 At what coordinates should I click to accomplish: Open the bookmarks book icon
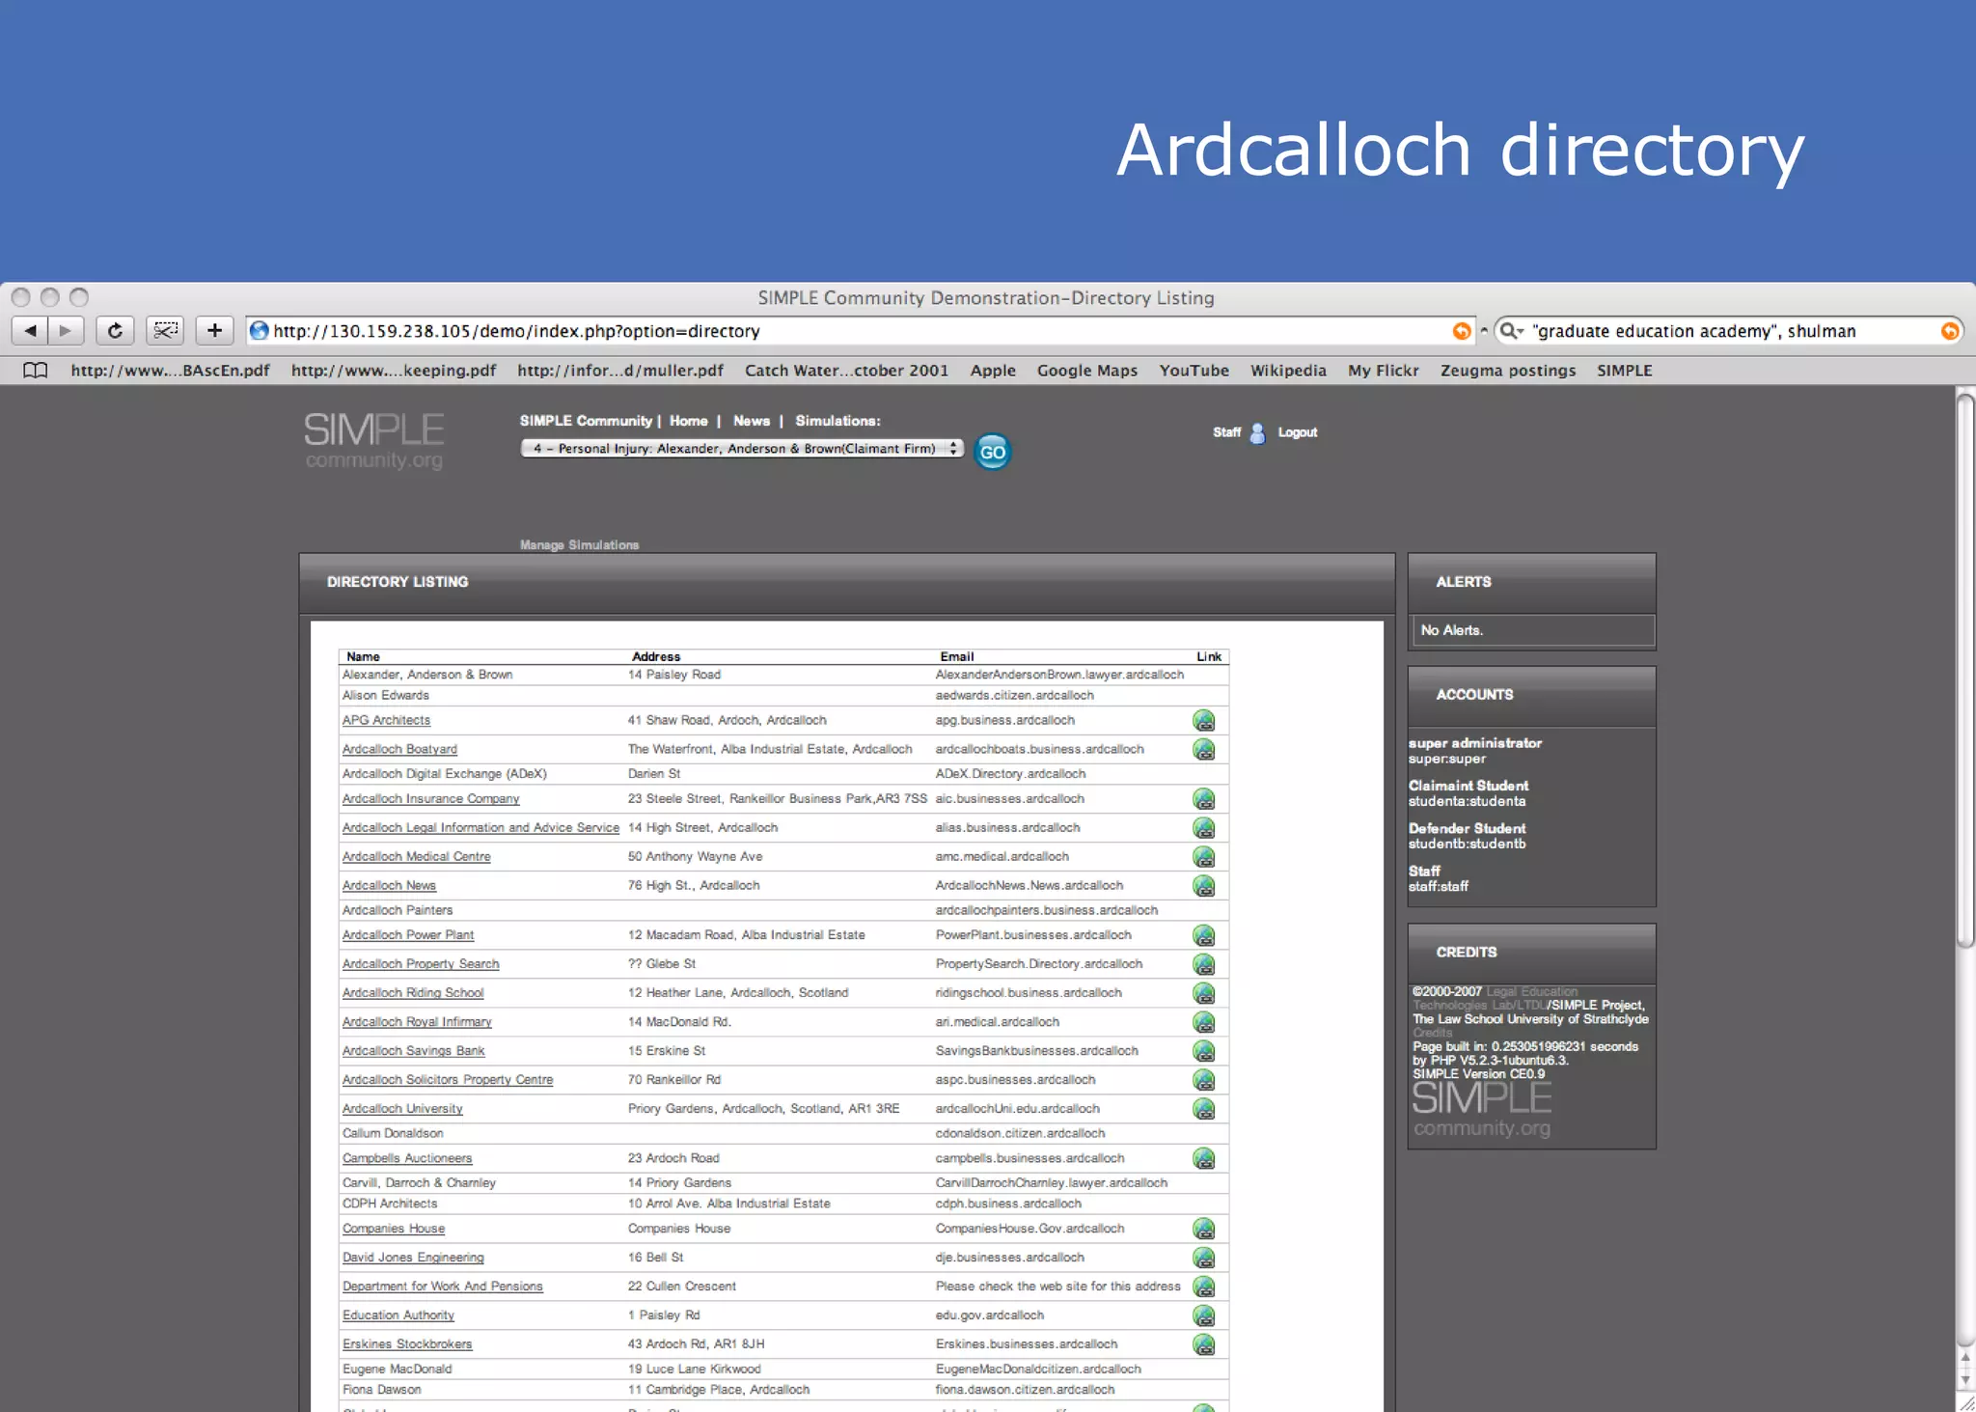35,371
